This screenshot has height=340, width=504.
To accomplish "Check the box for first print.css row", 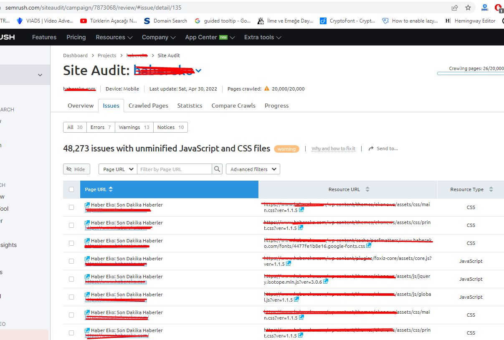I will pyautogui.click(x=71, y=225).
